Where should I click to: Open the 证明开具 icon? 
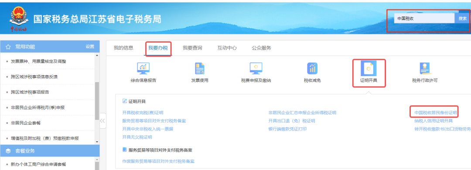[369, 69]
